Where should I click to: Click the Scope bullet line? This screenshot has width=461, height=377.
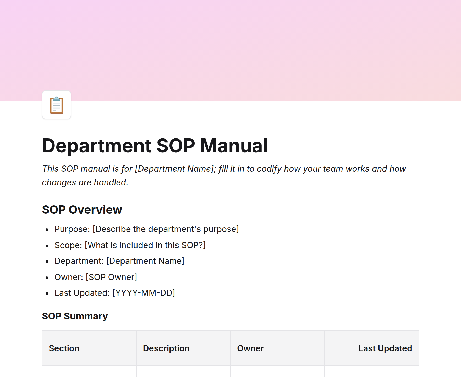tap(130, 245)
